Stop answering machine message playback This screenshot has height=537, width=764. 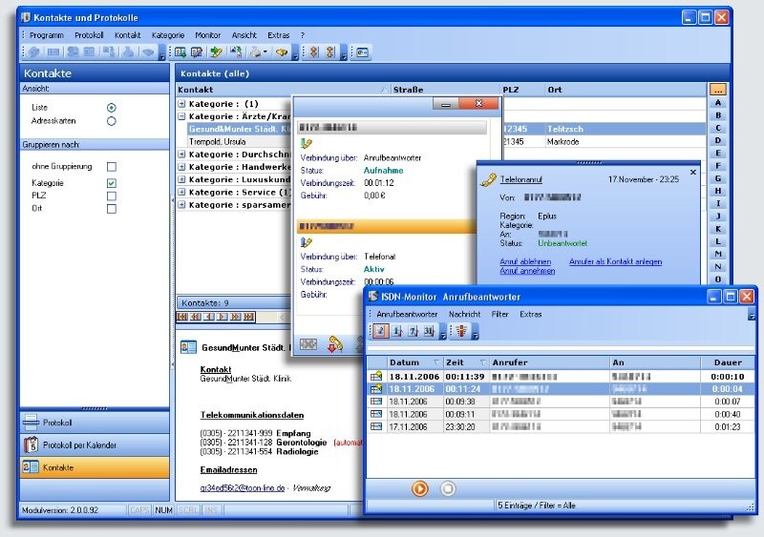(x=448, y=488)
